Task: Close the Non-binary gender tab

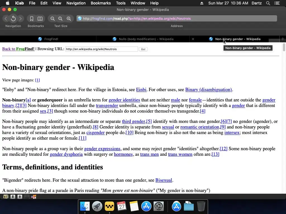Action: pyautogui.click(x=193, y=39)
